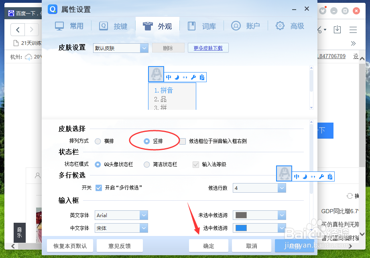Click 确定 to confirm settings
The width and height of the screenshot is (370, 258).
tap(209, 246)
